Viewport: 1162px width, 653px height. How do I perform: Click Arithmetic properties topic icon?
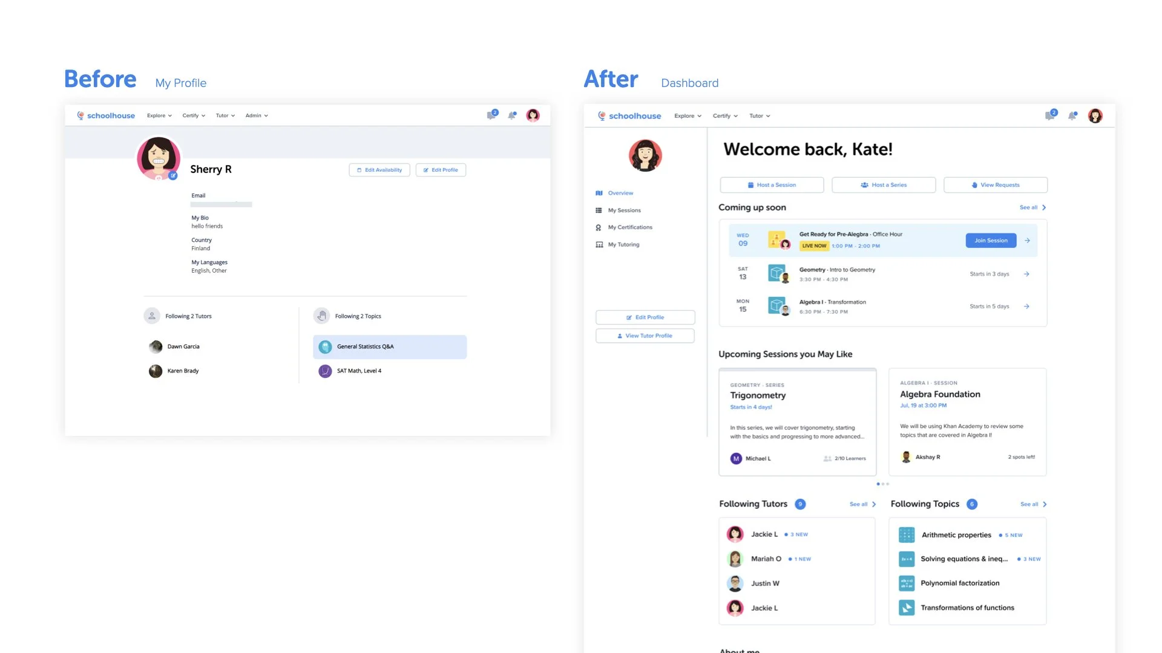coord(906,535)
